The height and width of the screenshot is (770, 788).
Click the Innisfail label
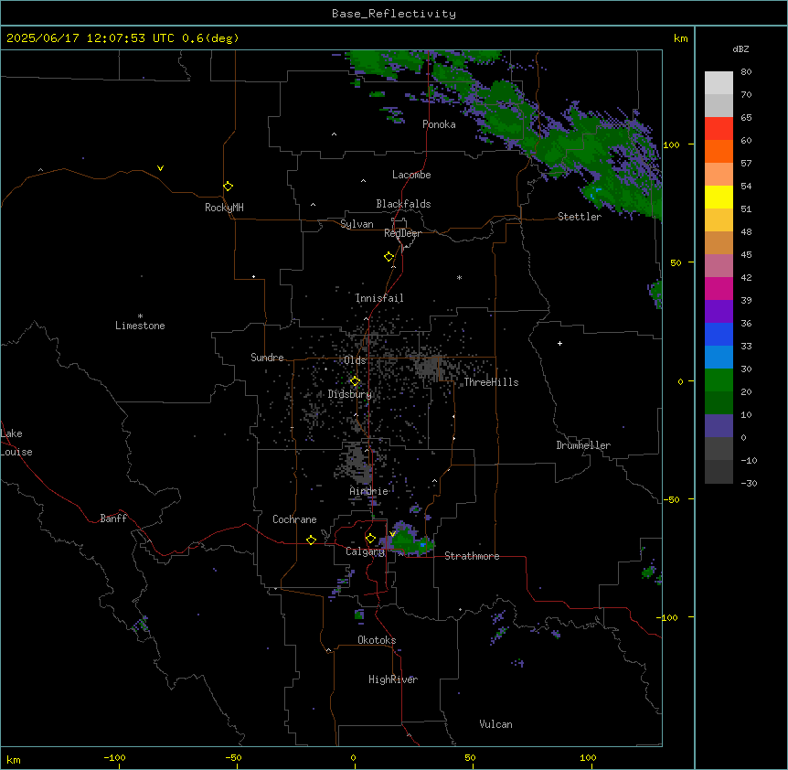(x=379, y=298)
